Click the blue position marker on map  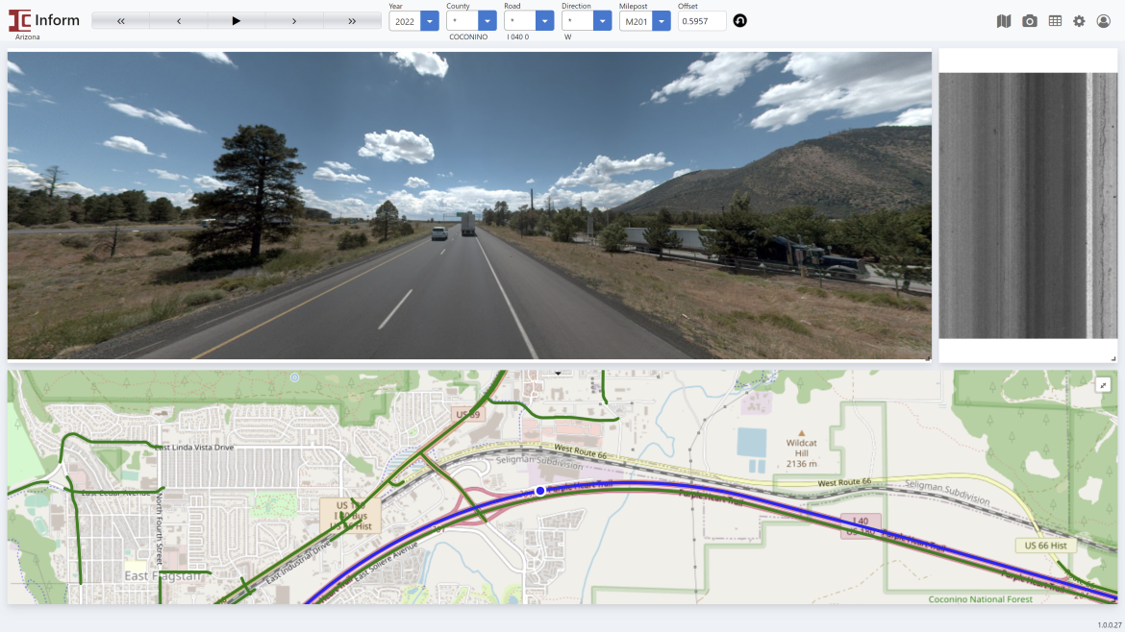pyautogui.click(x=540, y=491)
